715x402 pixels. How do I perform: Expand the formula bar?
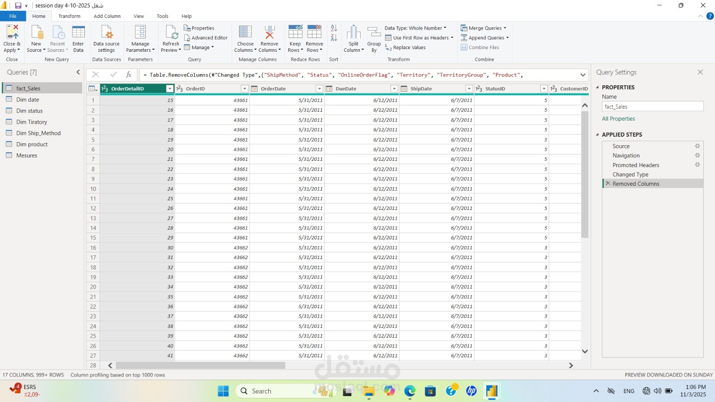(583, 75)
